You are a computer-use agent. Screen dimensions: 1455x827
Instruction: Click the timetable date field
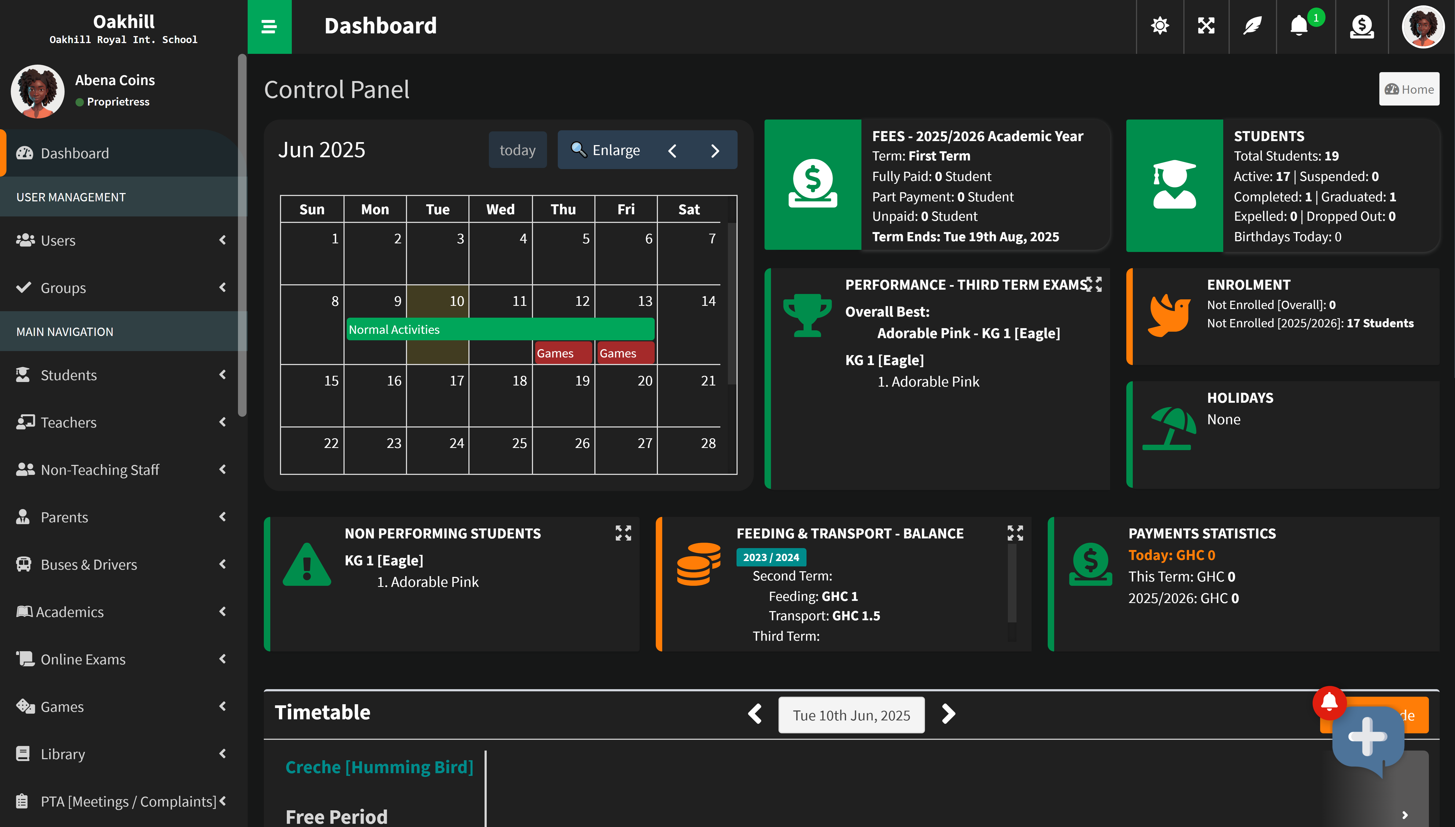pyautogui.click(x=851, y=715)
